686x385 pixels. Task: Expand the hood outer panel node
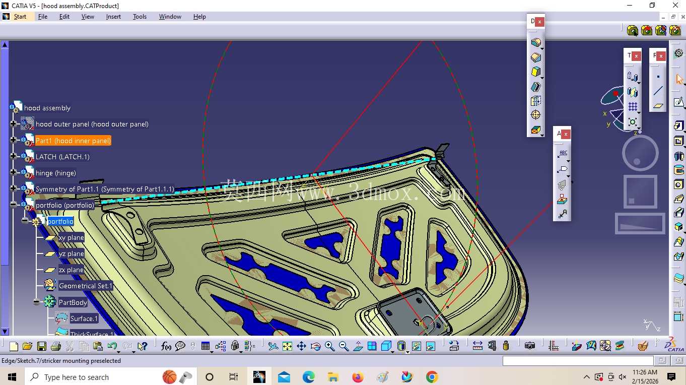point(13,124)
